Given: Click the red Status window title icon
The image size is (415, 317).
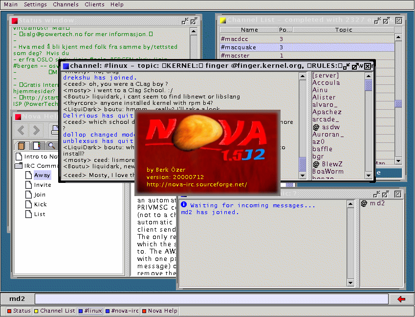Looking at the screenshot, I should (15, 20).
